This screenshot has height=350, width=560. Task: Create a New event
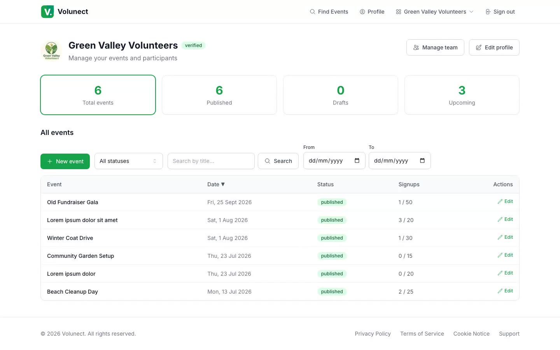65,161
